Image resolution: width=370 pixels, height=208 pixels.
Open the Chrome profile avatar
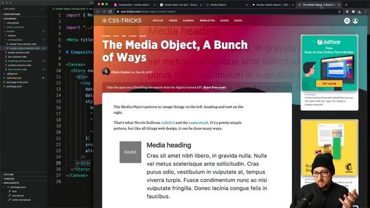(360, 12)
